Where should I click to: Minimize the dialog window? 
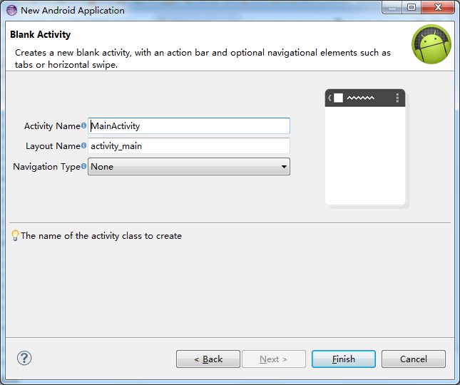tap(392, 7)
